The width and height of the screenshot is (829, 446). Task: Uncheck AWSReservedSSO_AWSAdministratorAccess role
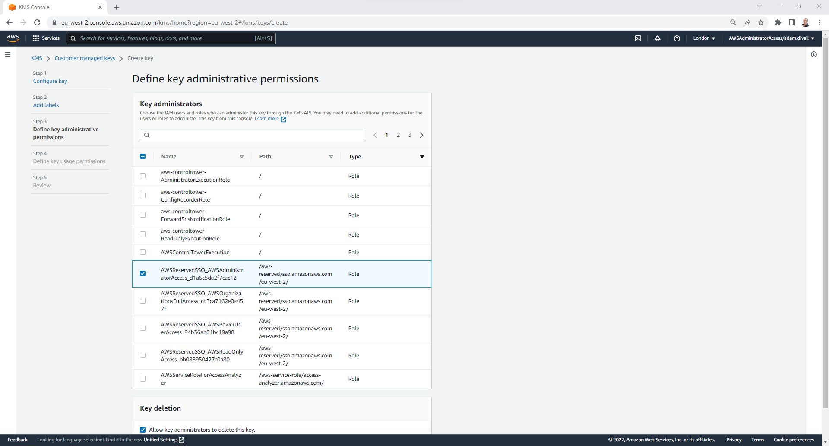(142, 273)
